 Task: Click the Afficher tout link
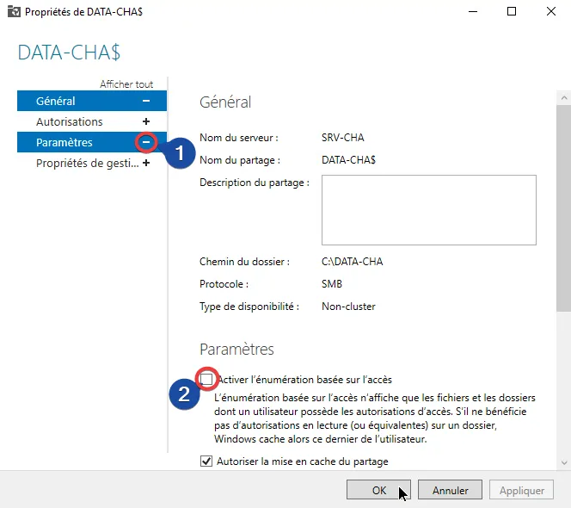[126, 84]
